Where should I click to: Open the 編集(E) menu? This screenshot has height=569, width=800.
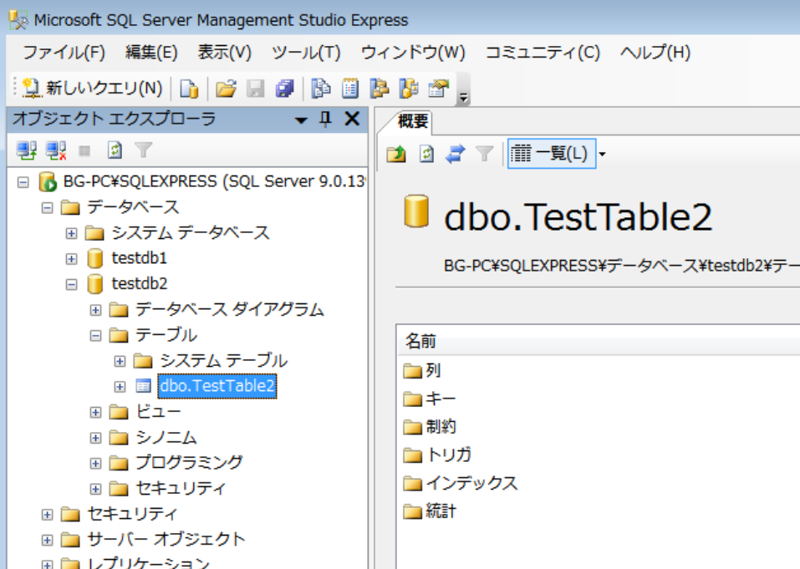151,52
